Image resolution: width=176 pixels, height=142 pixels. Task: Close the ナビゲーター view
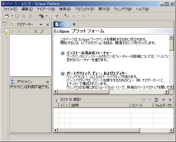point(48,25)
